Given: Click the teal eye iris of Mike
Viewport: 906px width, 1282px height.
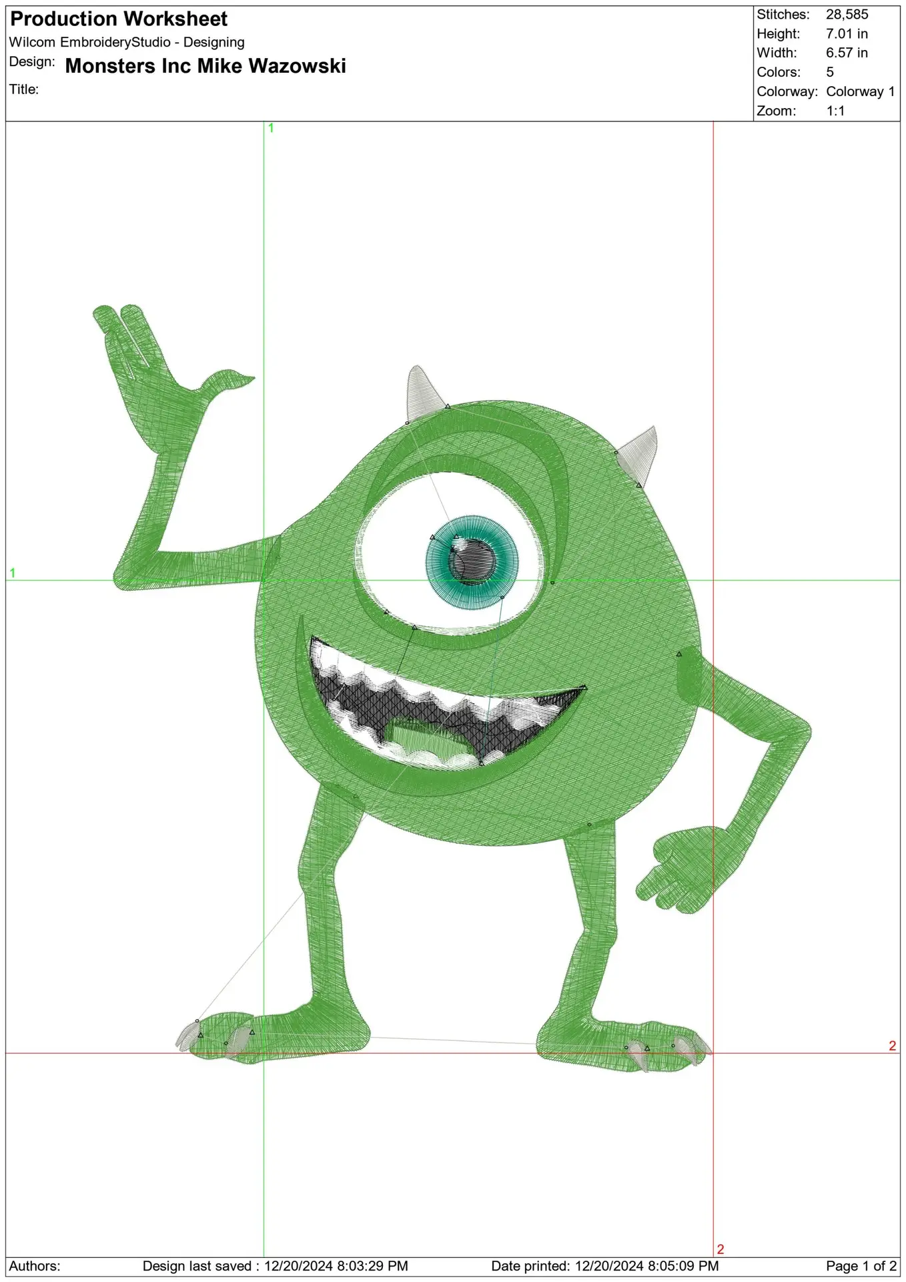Looking at the screenshot, I should click(x=472, y=562).
